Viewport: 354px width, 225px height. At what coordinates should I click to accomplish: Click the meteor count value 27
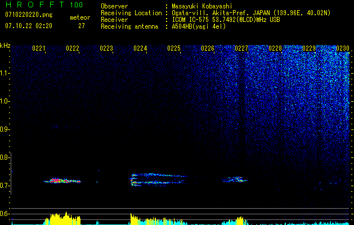(82, 26)
